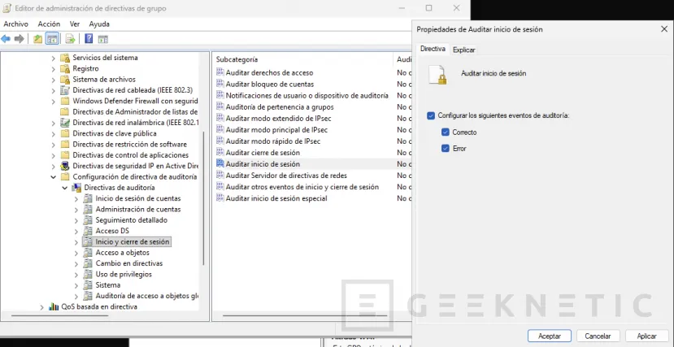The image size is (674, 347).
Task: Click the Servicios del sistema folder icon
Action: click(x=65, y=58)
